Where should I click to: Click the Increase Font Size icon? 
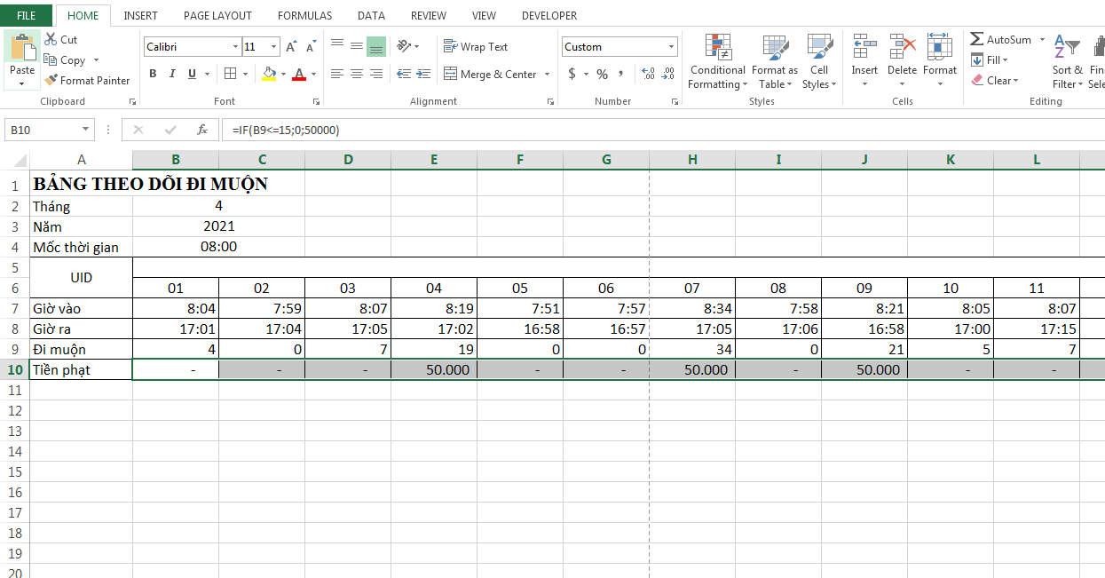pyautogui.click(x=291, y=47)
